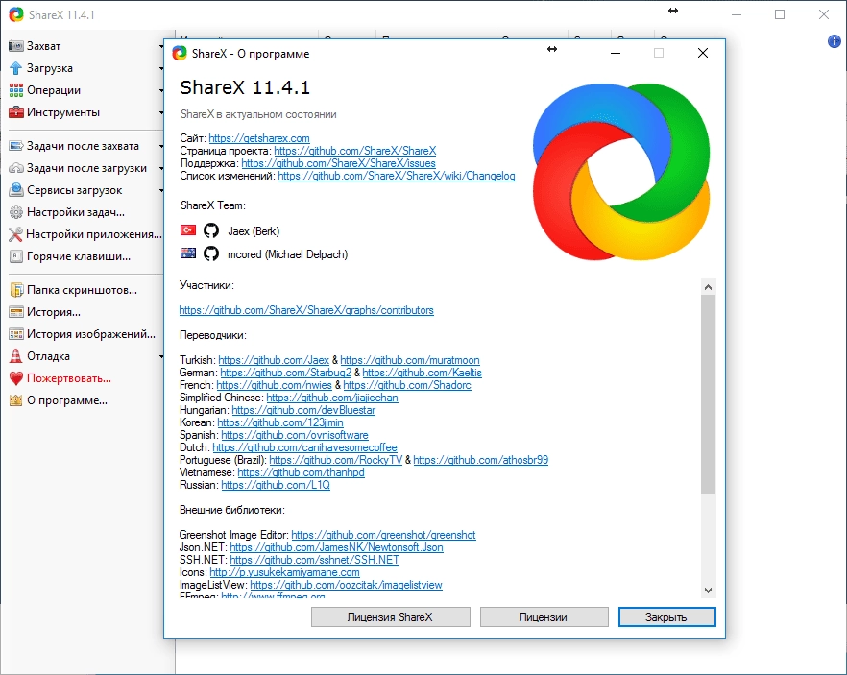Expand the Инструменты submenu arrow
This screenshot has width=847, height=675.
(x=161, y=113)
